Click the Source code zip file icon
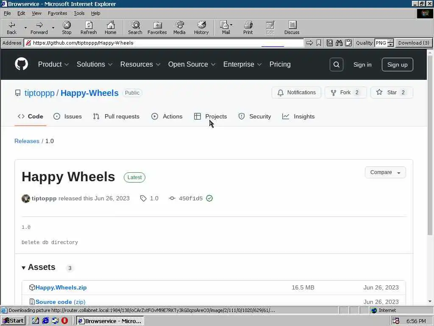The height and width of the screenshot is (326, 434). tap(32, 302)
